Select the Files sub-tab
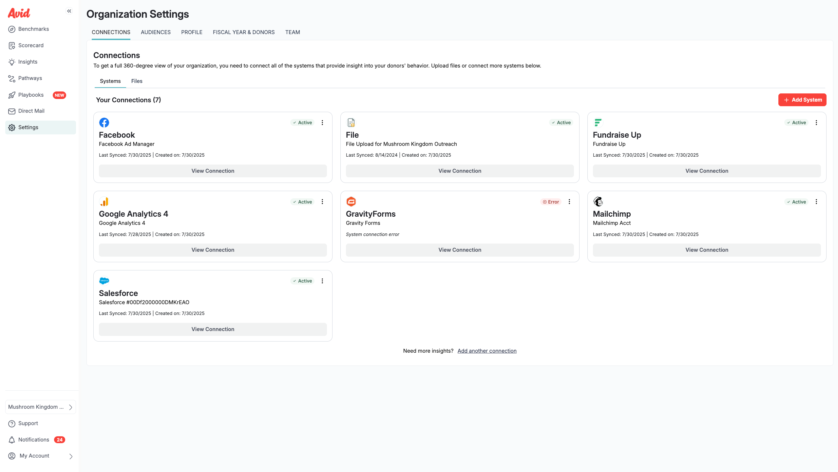The height and width of the screenshot is (472, 838). tap(137, 81)
